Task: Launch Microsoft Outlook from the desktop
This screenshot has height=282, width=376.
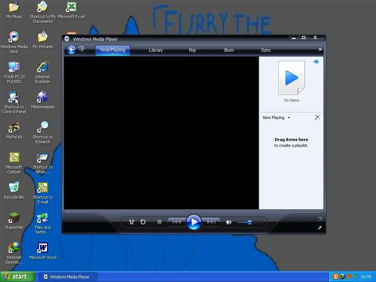Action: coord(14,163)
